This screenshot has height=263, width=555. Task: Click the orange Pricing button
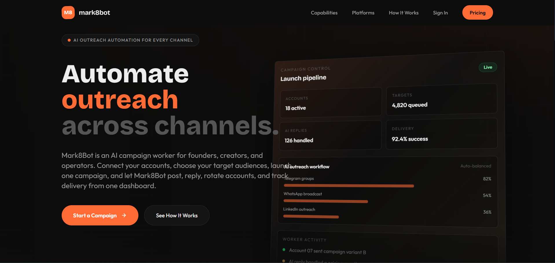click(477, 12)
